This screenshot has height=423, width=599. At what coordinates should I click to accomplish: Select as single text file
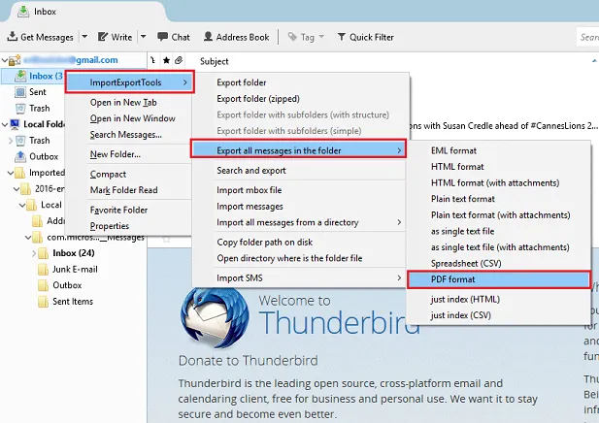click(462, 231)
